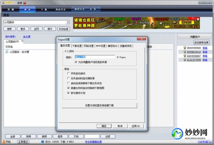Click 查看 link next to 2347676047

pos(205,56)
